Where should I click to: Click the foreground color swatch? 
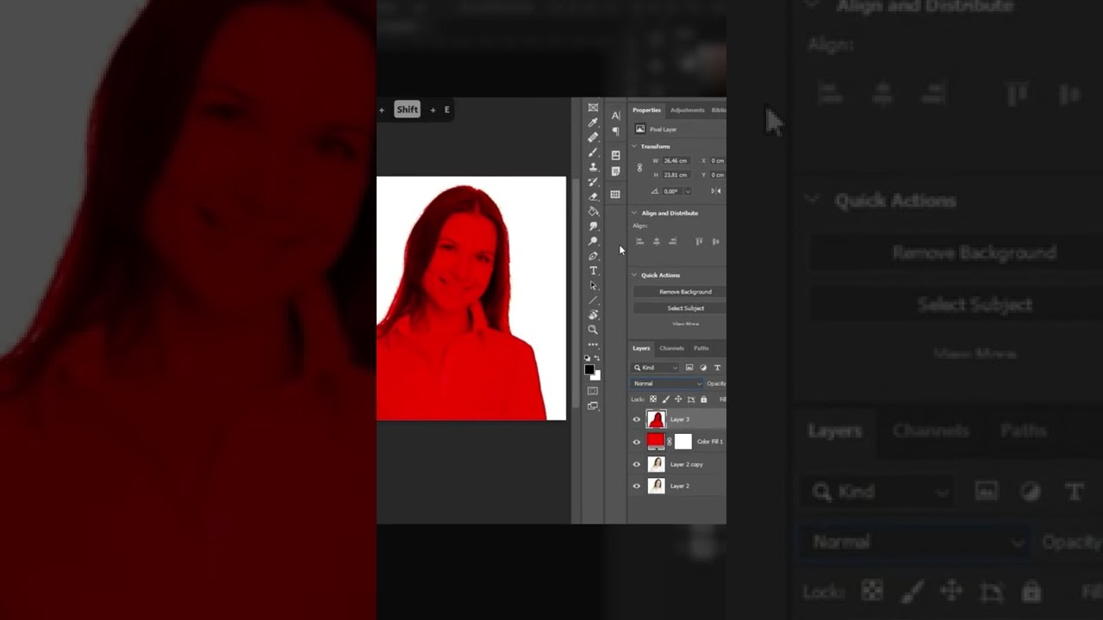[x=589, y=369]
